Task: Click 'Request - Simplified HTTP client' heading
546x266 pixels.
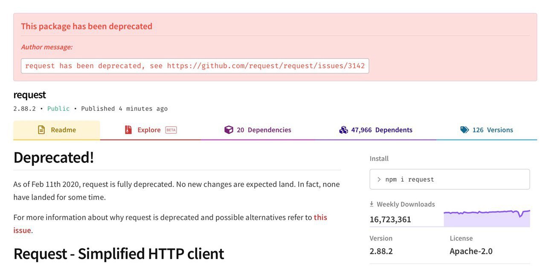Action: tap(119, 254)
